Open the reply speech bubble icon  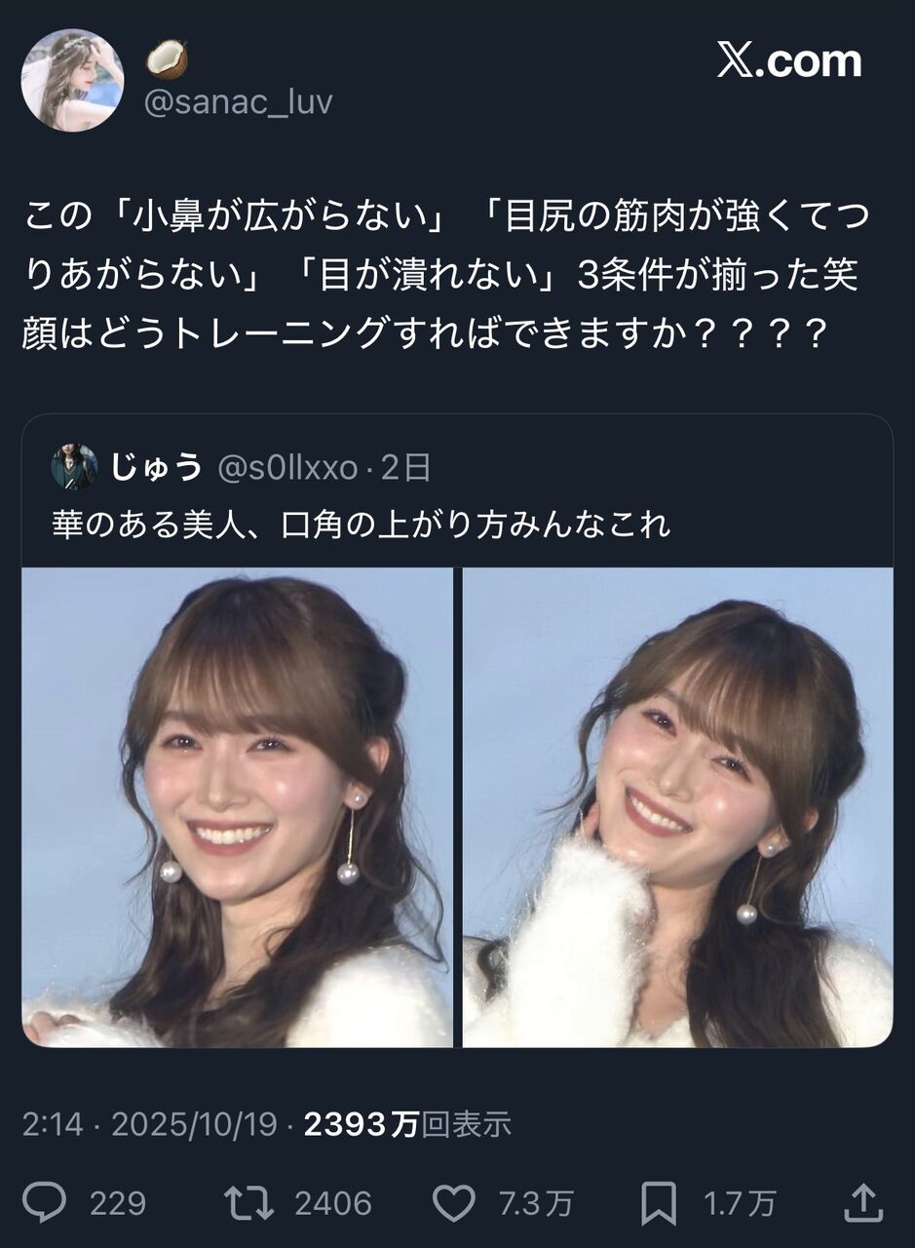pos(45,1202)
